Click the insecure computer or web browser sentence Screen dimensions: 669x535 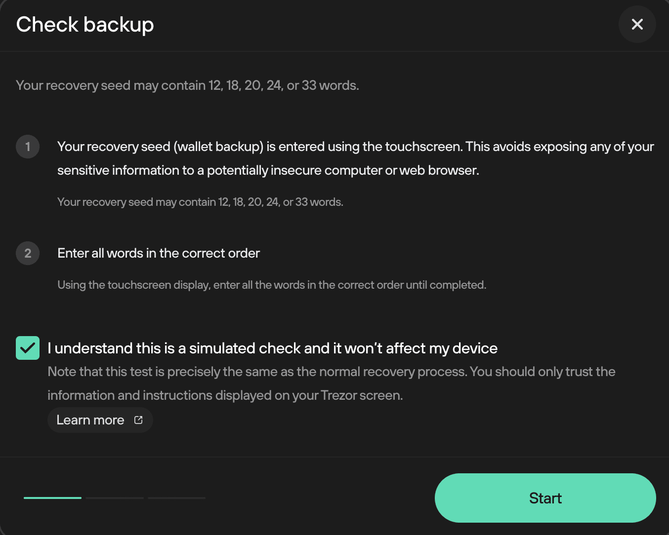click(x=268, y=170)
